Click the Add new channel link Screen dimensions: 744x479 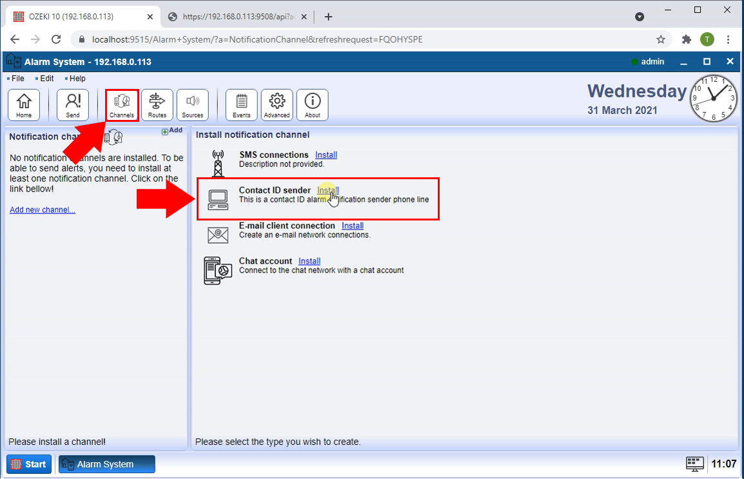[x=43, y=210]
